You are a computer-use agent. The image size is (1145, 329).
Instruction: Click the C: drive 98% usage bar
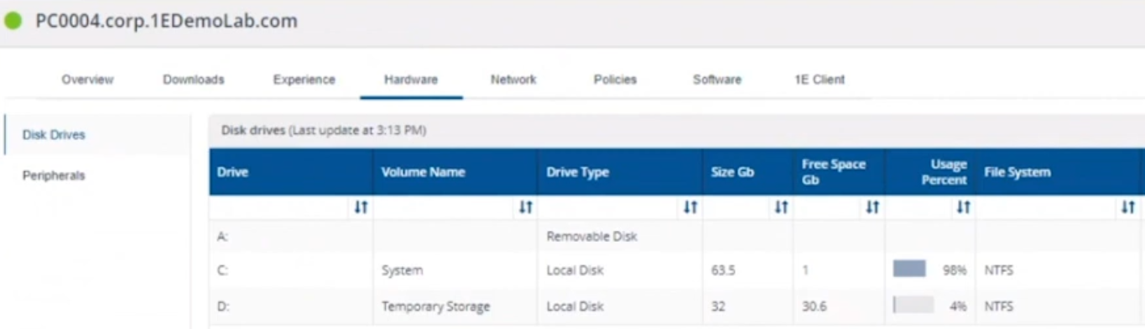tap(909, 270)
